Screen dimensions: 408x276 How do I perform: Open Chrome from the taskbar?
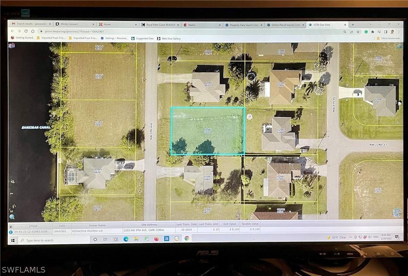click(x=187, y=239)
